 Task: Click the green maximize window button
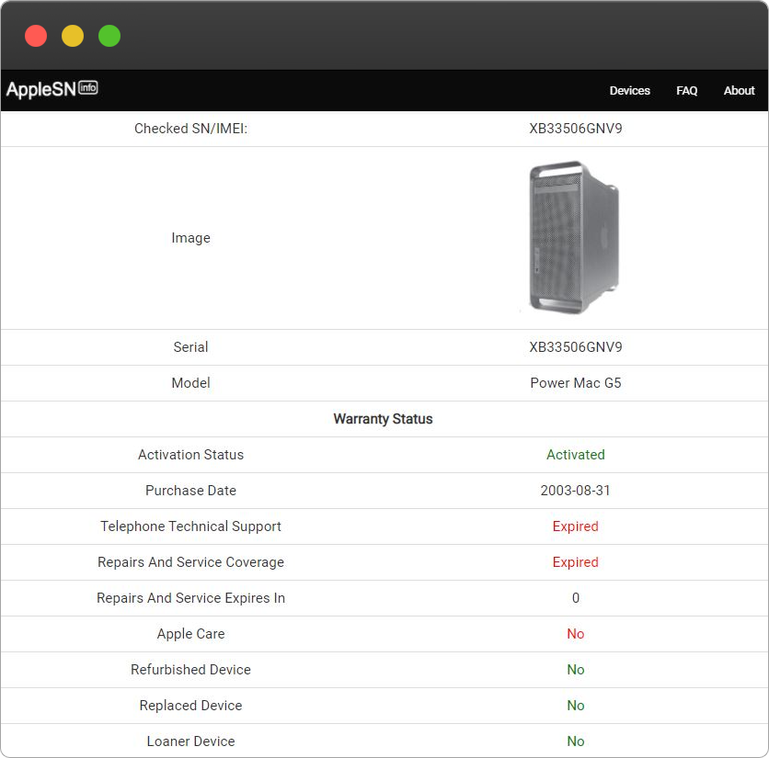pos(109,36)
